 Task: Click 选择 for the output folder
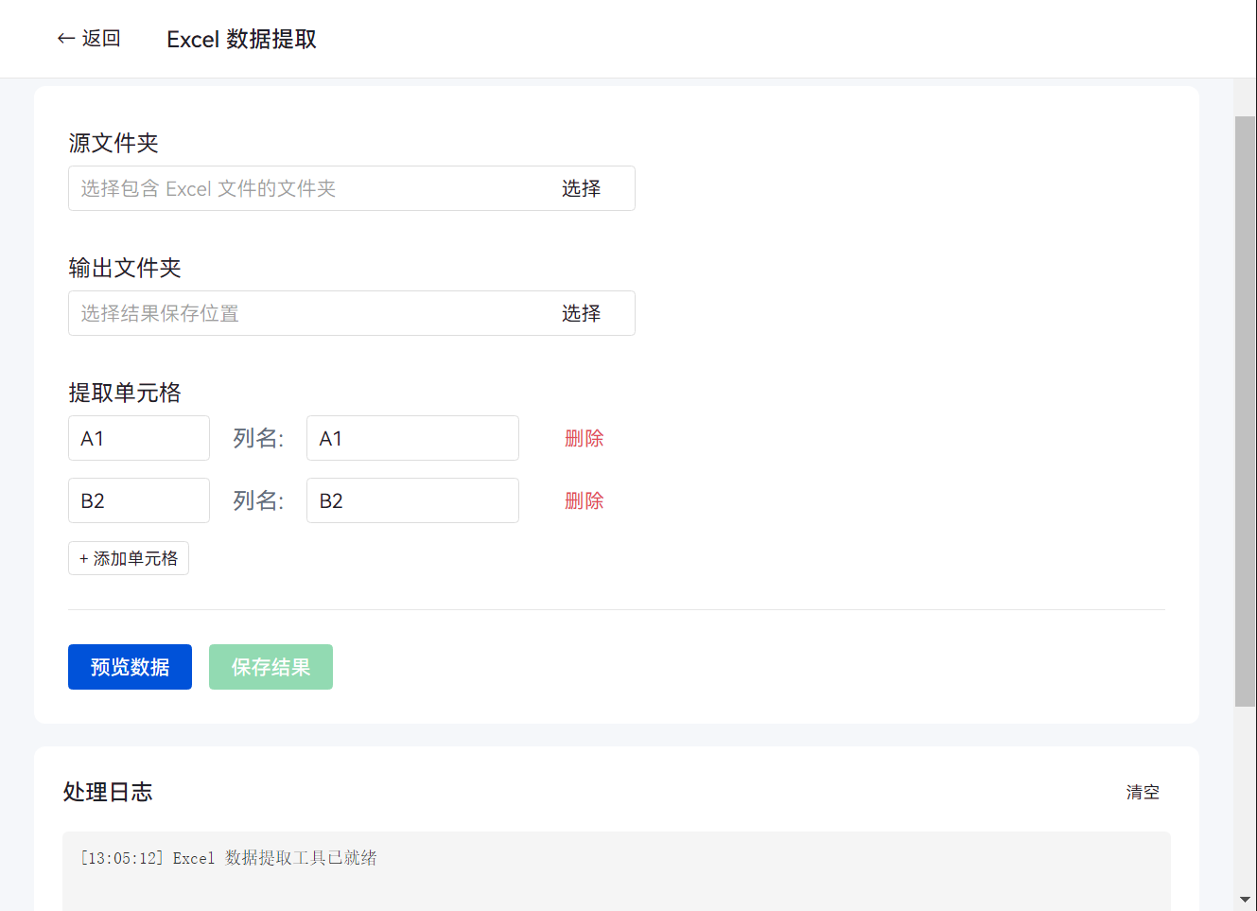[x=581, y=313]
